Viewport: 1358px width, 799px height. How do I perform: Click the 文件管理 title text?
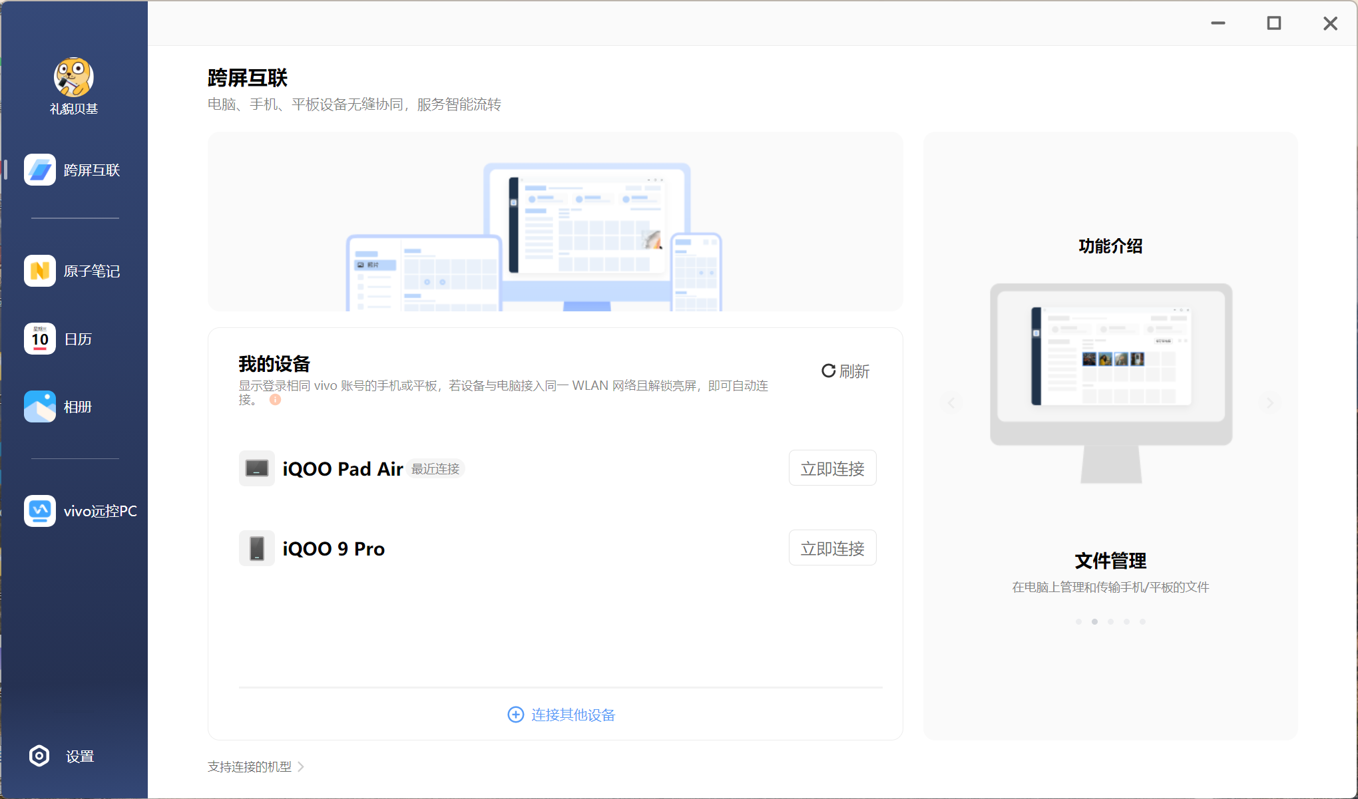tap(1110, 561)
